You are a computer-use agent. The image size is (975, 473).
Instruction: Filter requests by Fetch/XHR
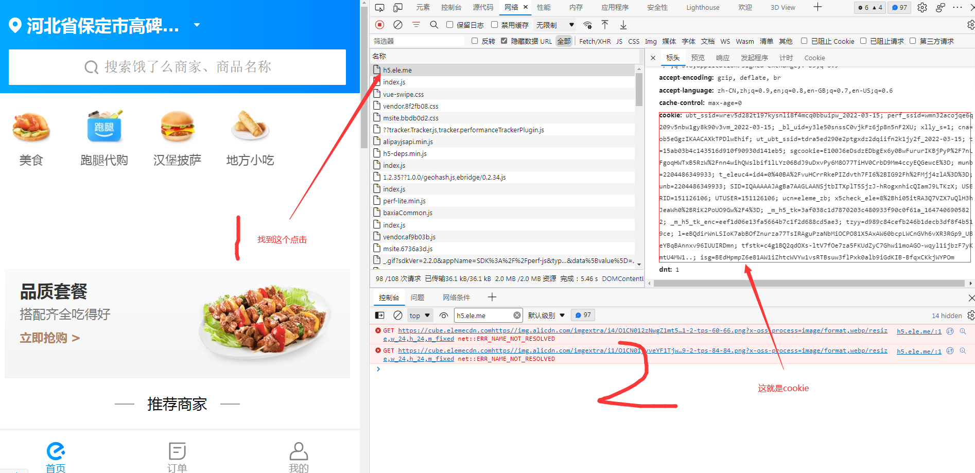[x=595, y=41]
